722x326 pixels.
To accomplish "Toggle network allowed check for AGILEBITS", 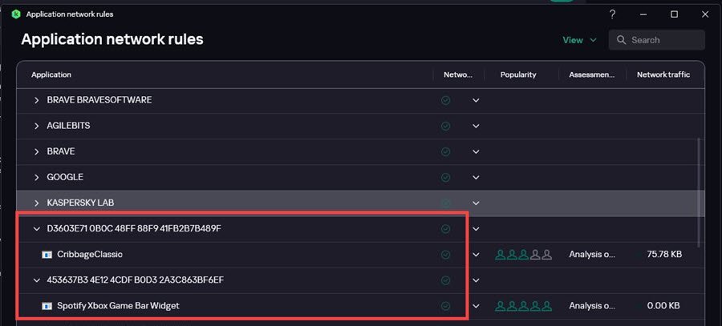I will pos(446,126).
